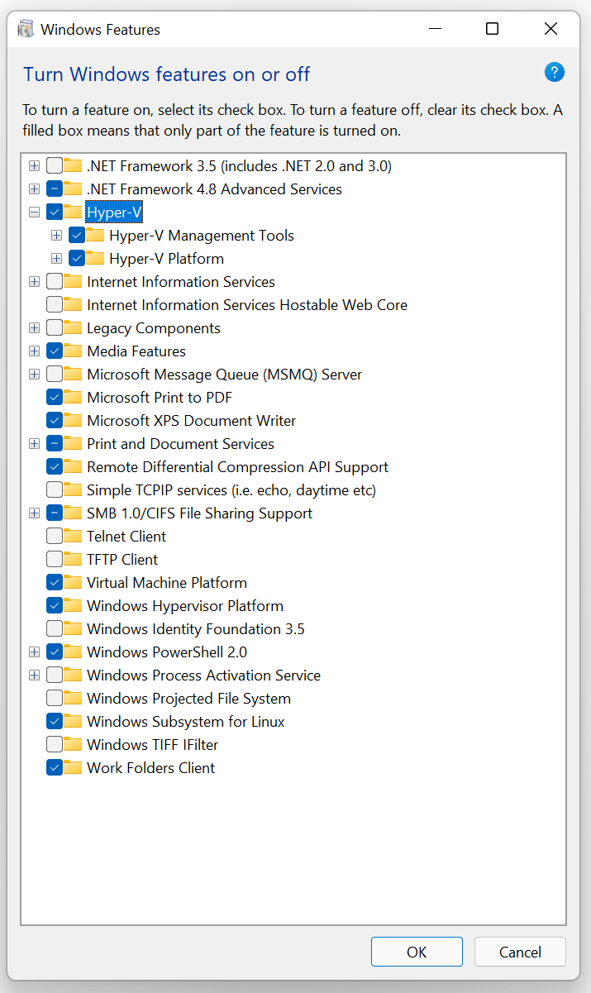Click the Windows Features icon in title bar

tap(26, 28)
